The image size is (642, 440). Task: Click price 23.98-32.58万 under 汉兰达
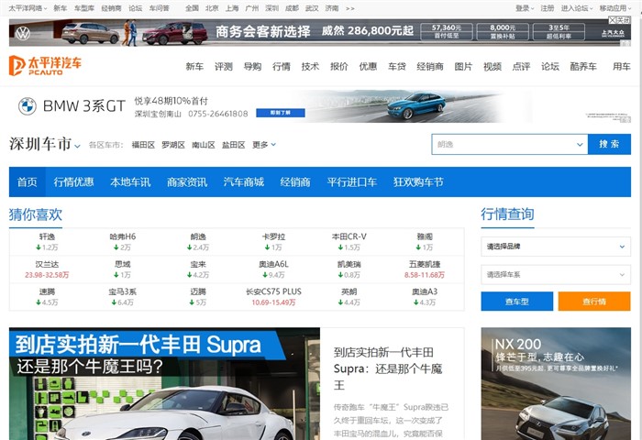point(47,275)
